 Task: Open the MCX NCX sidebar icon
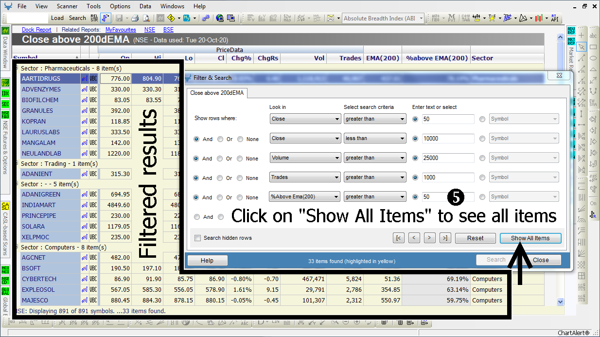tap(5, 269)
